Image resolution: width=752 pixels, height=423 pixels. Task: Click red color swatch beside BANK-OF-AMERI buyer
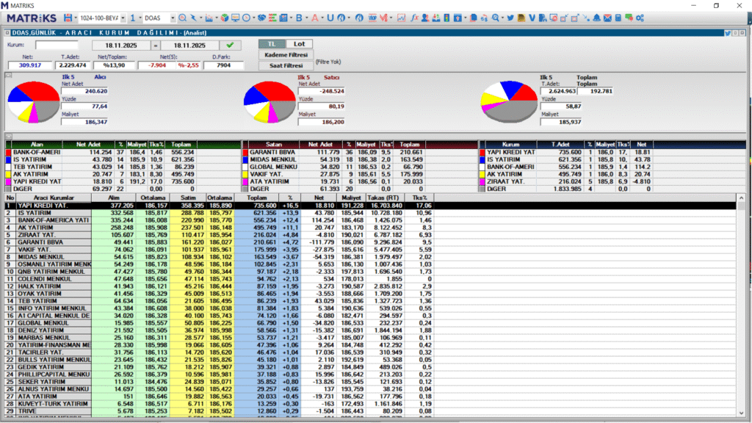tap(9, 152)
